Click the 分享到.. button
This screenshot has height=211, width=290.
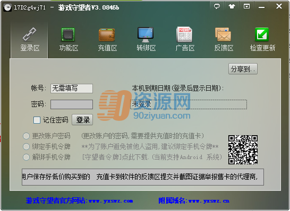[x=243, y=69]
